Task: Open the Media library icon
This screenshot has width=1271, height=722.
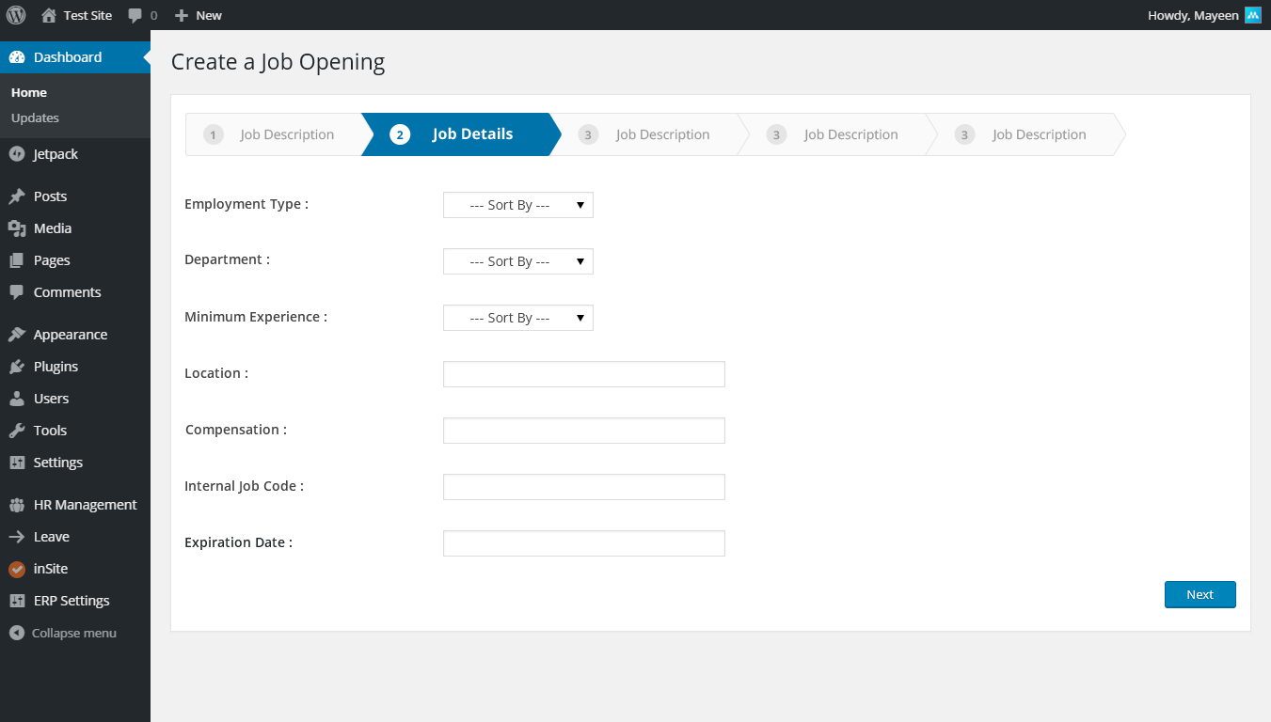Action: coord(16,228)
